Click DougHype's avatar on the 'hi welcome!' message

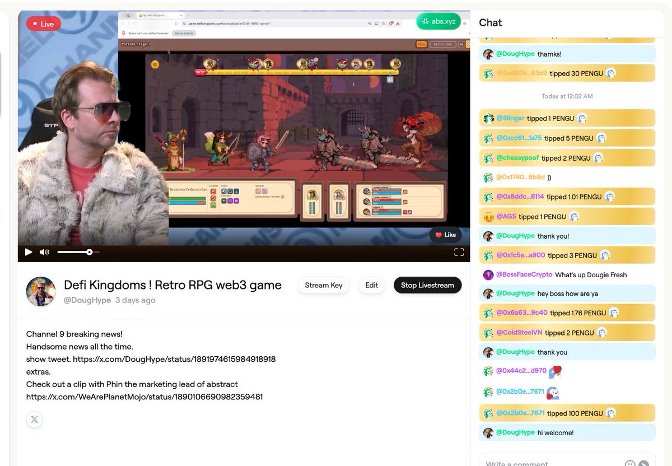(x=488, y=433)
